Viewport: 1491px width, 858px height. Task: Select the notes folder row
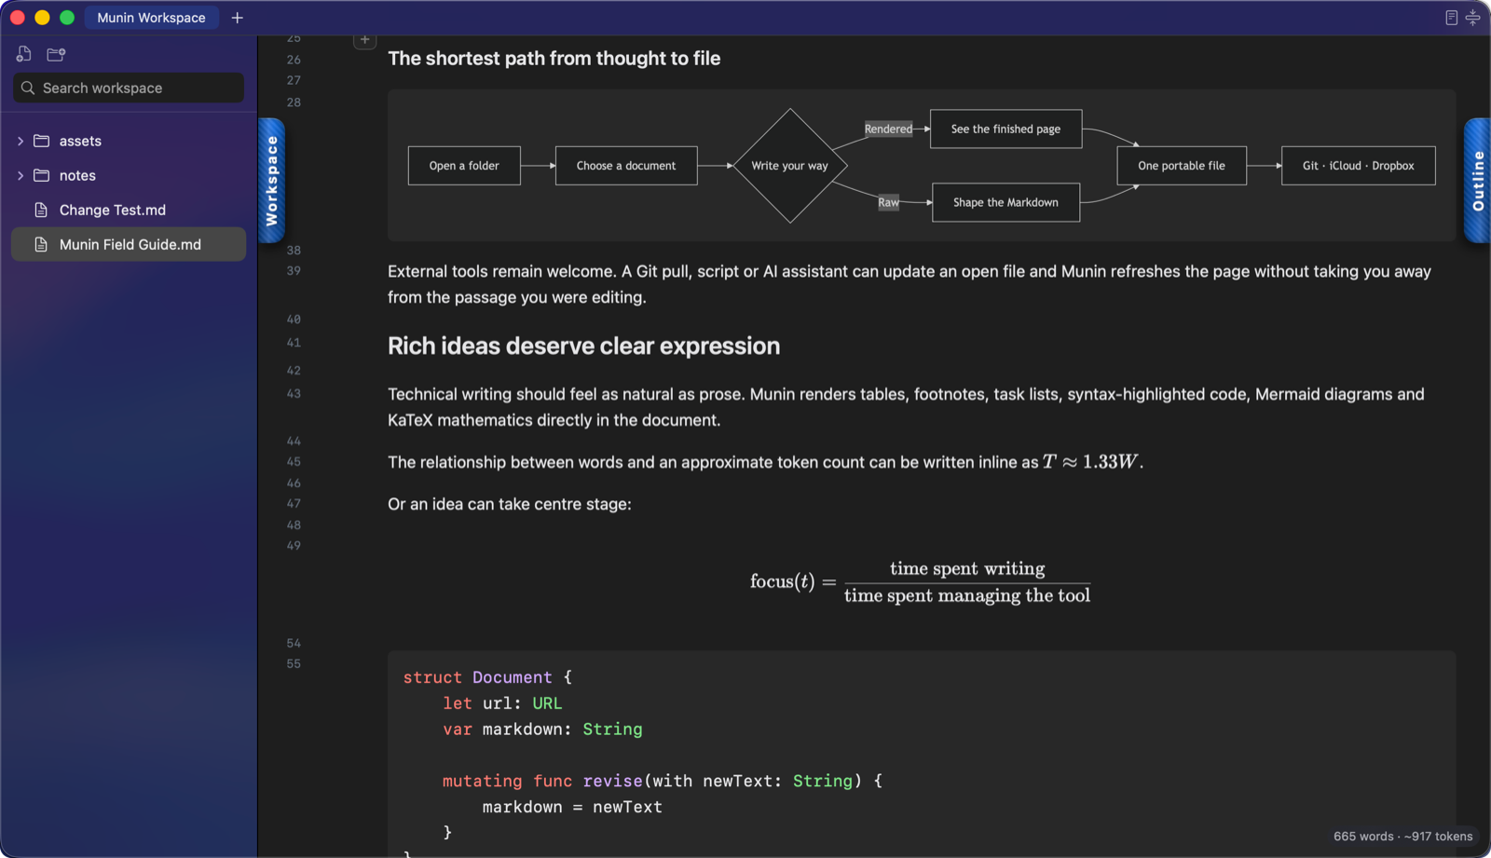click(x=129, y=175)
